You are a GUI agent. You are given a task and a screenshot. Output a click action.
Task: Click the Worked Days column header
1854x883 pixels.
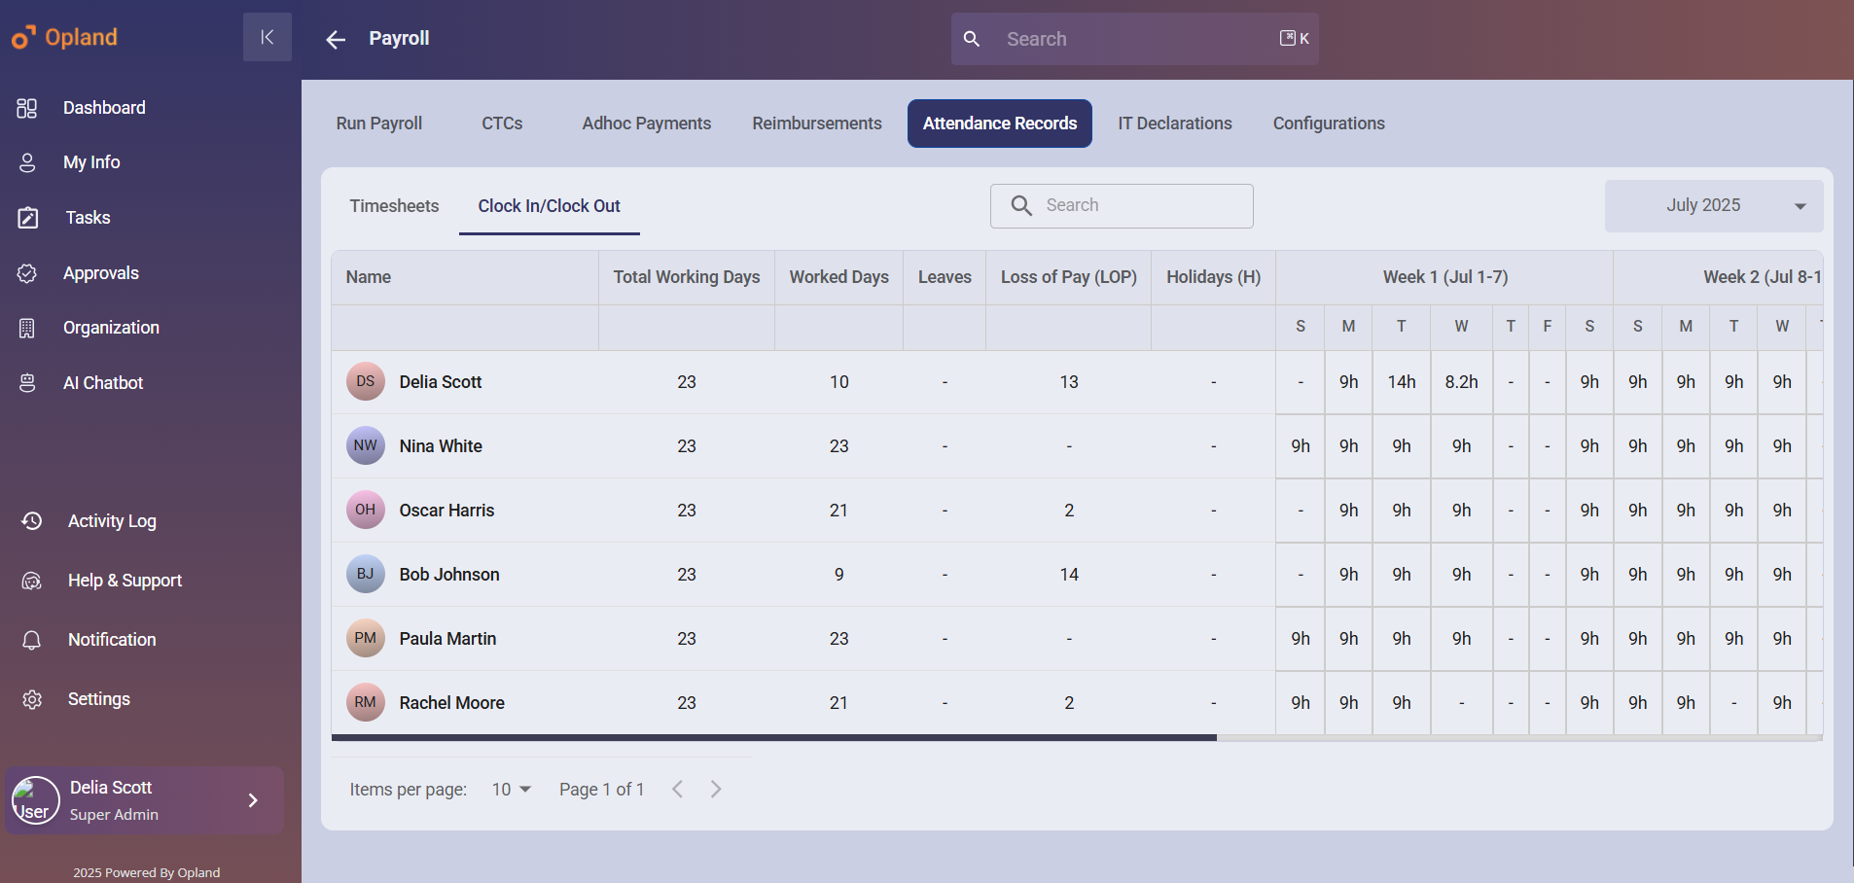838,277
